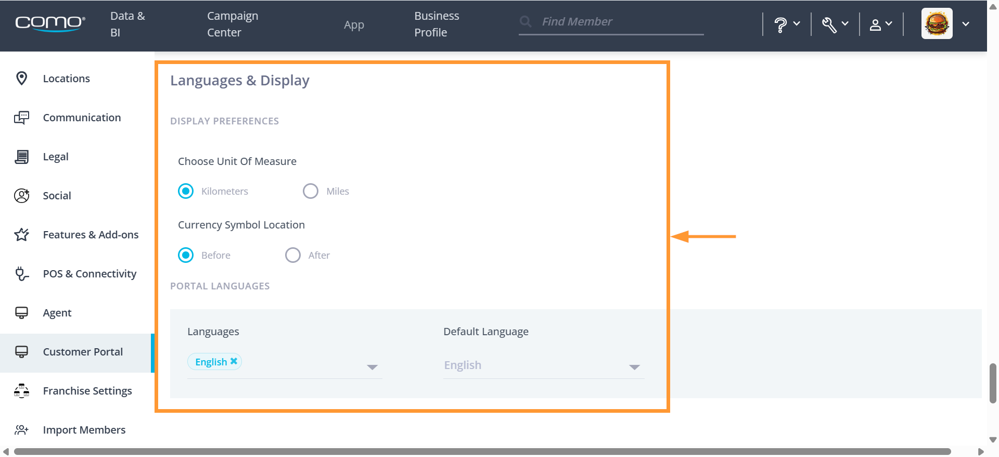
Task: Open the Data & BI menu
Action: coord(127,24)
